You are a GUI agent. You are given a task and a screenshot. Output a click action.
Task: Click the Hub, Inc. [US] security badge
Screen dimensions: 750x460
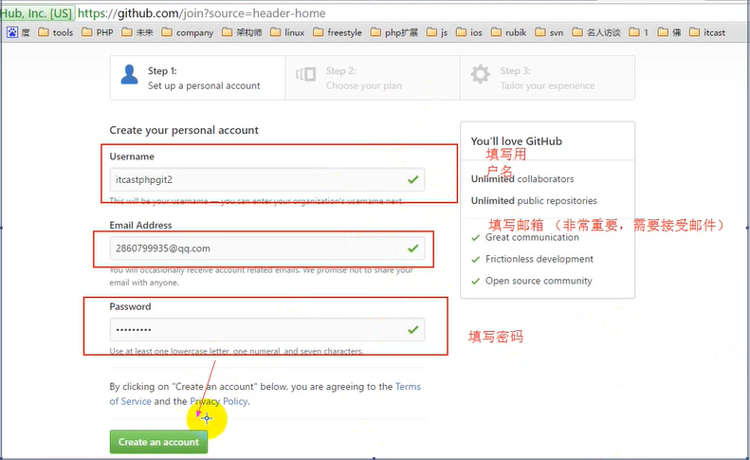tap(37, 13)
